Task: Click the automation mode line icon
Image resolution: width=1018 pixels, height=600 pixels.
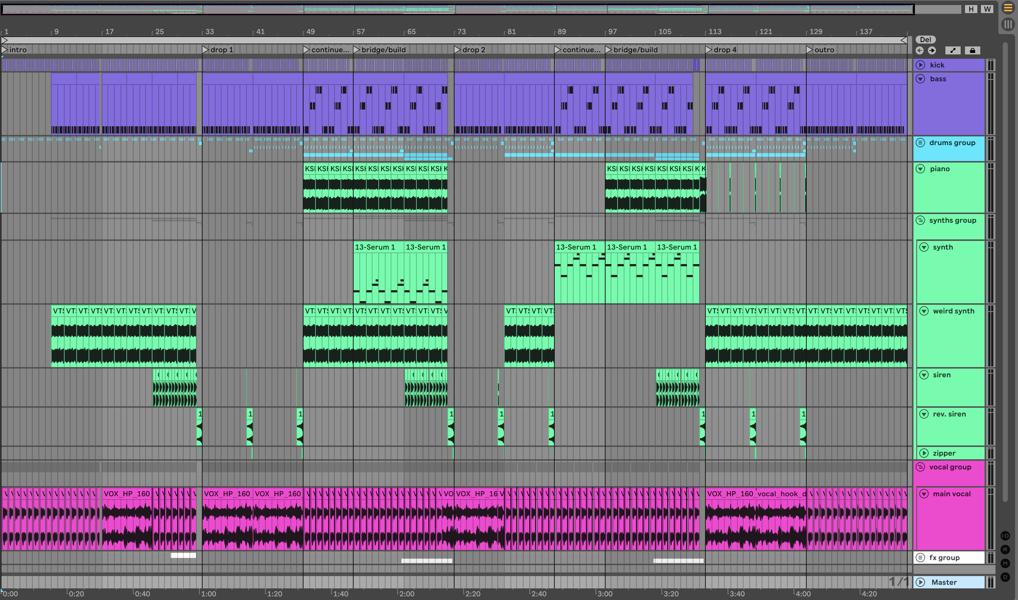Action: pos(953,50)
